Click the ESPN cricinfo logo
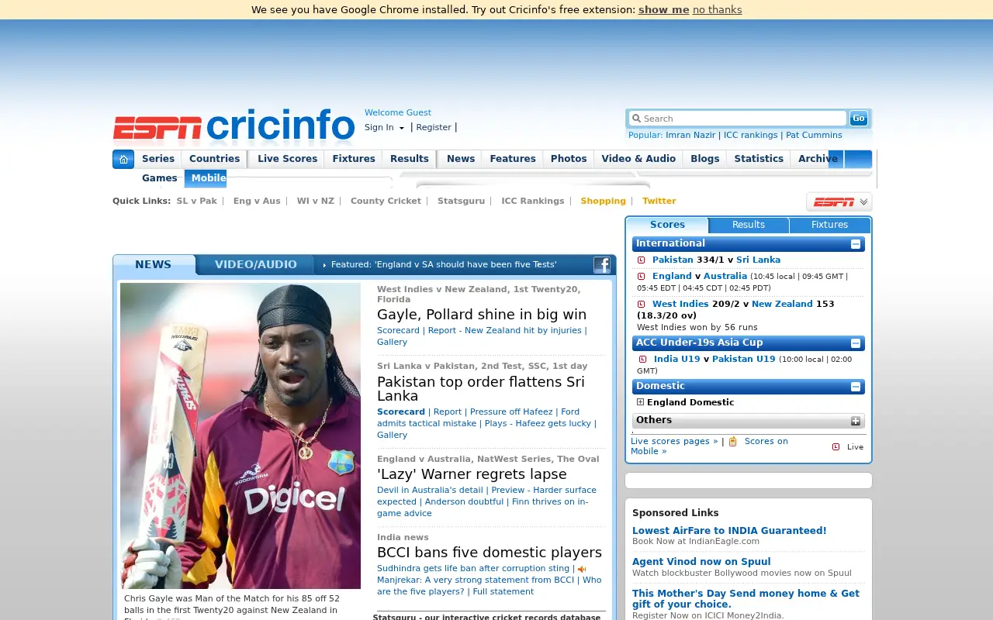Viewport: 993px width, 620px height. [234, 126]
